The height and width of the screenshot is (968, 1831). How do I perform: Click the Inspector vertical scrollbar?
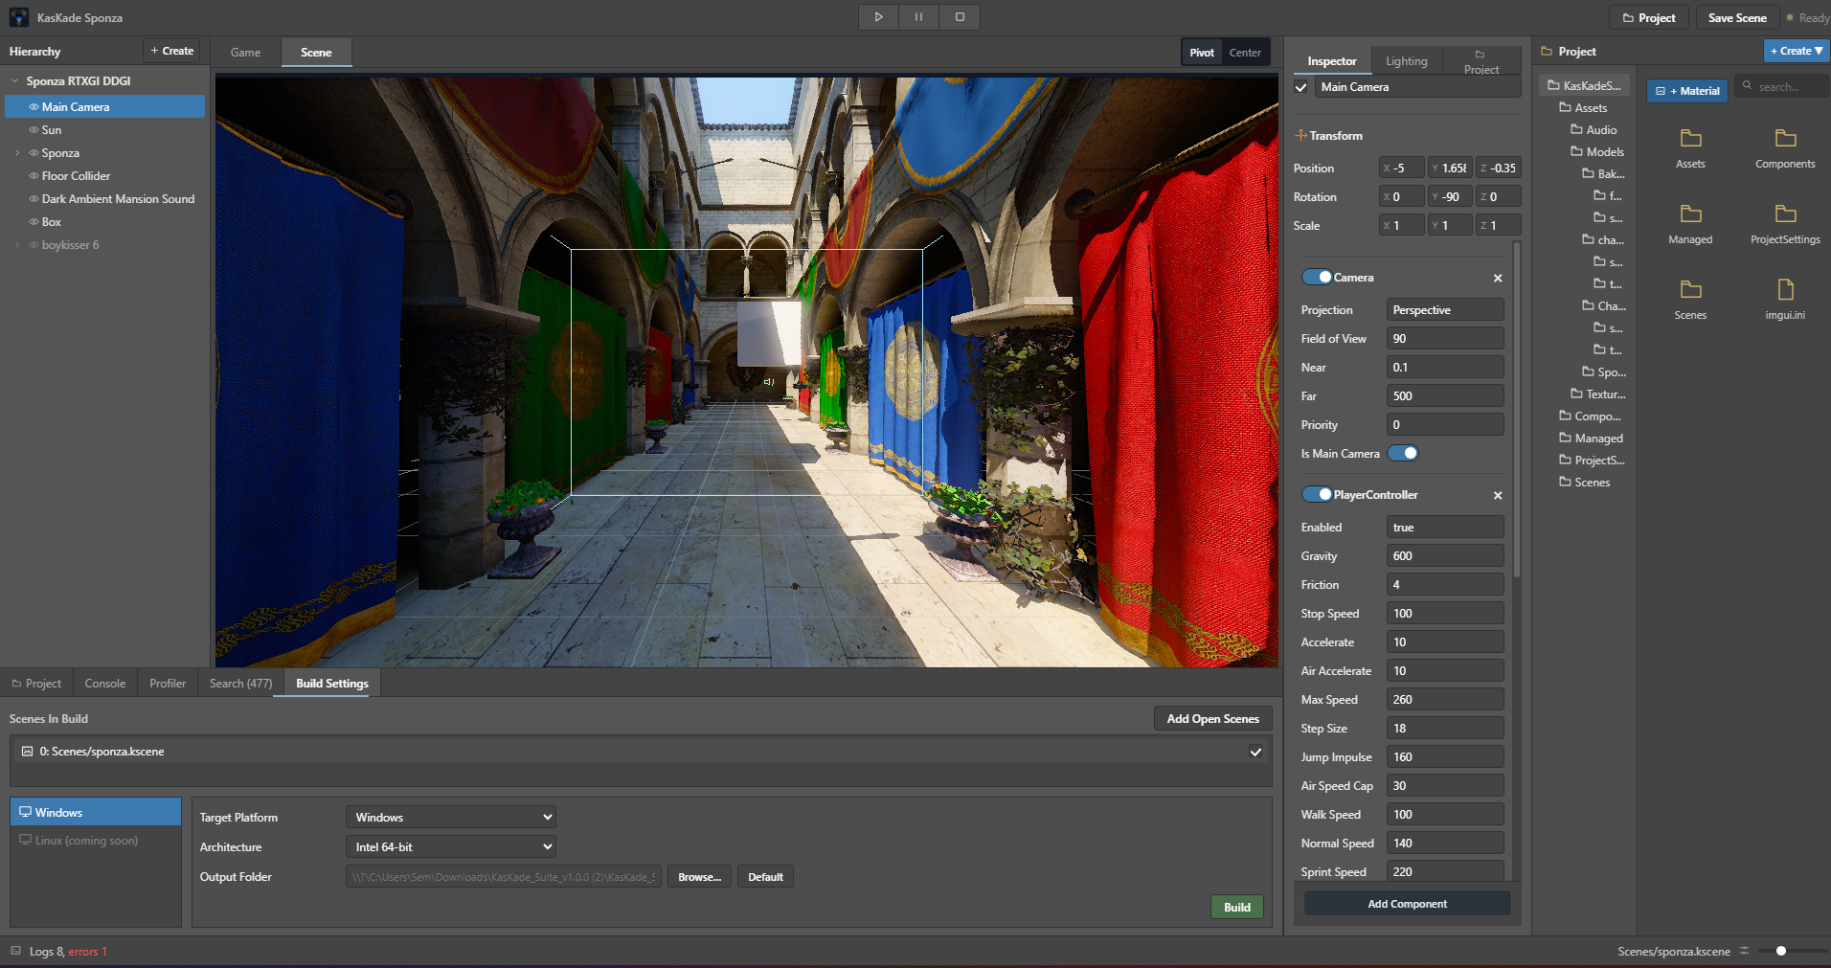coord(1517,412)
